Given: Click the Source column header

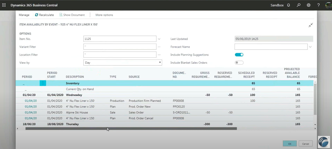Looking at the screenshot, I should pyautogui.click(x=134, y=77).
